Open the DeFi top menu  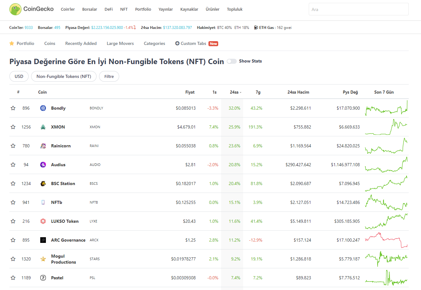pos(108,9)
